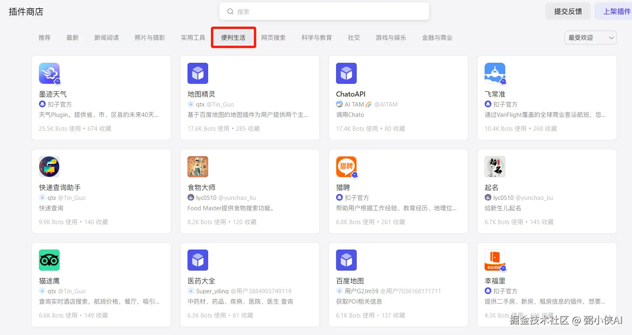Switch to the 网页搜索 tab
This screenshot has height=335, width=632.
(273, 38)
